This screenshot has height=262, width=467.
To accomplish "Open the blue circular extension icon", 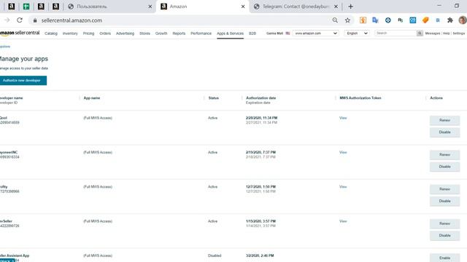I will click(x=387, y=20).
